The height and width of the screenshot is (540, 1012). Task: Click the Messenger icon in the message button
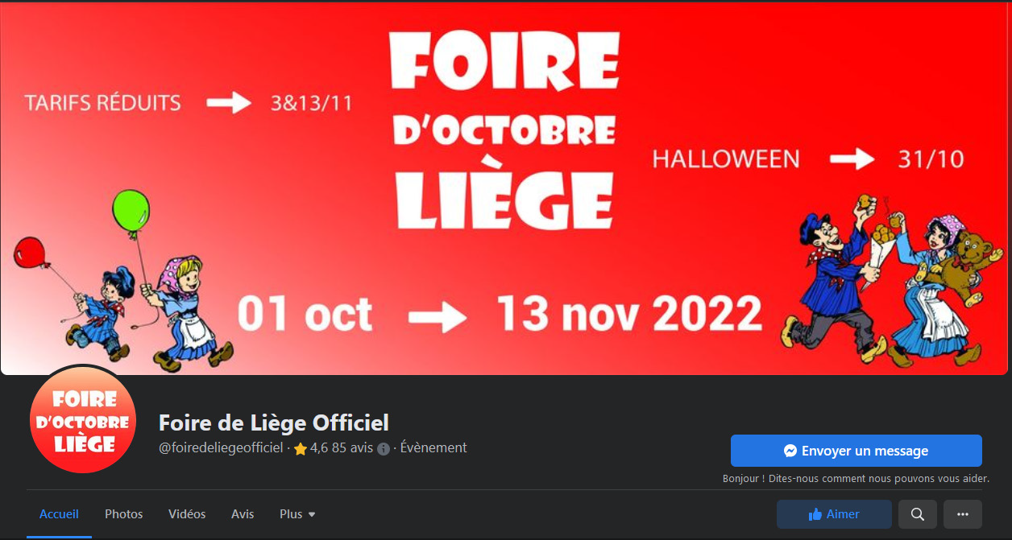point(790,451)
